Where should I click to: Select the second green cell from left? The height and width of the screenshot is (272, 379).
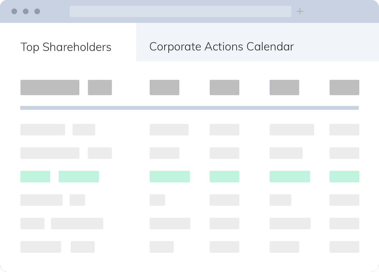[x=79, y=176]
